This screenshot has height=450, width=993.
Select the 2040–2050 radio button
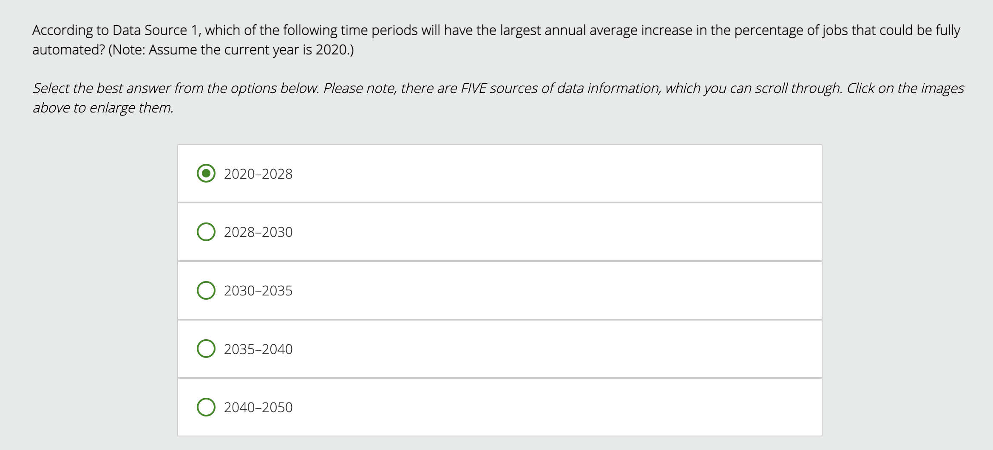click(x=206, y=407)
